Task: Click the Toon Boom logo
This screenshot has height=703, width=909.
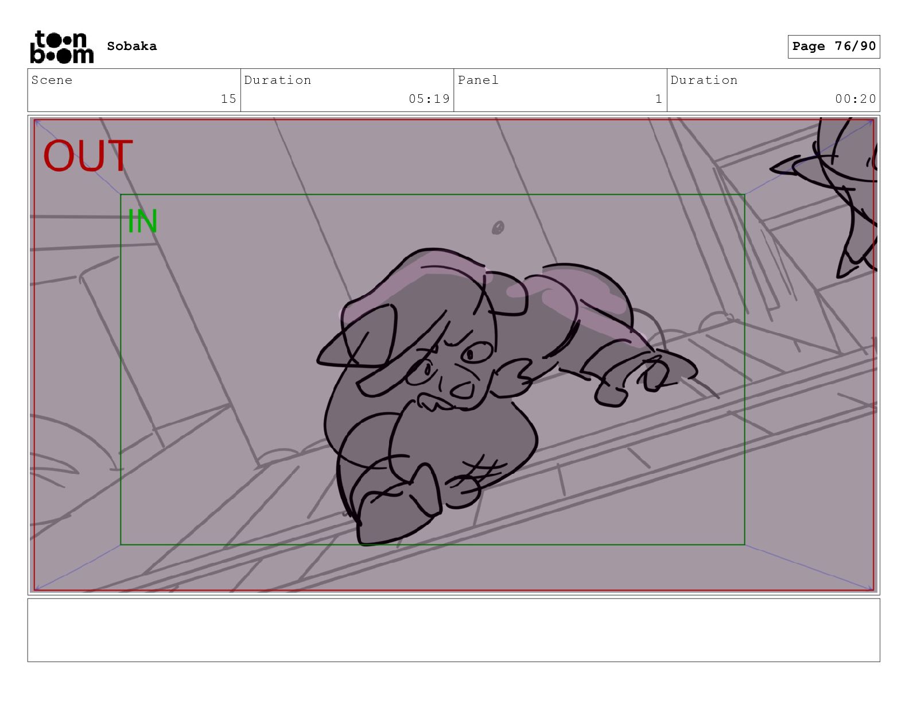Action: click(61, 47)
